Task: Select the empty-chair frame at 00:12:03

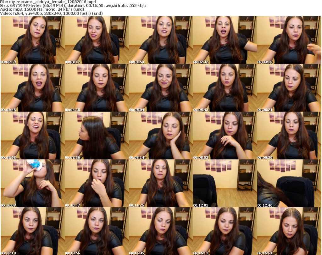Action: pyautogui.click(x=225, y=183)
